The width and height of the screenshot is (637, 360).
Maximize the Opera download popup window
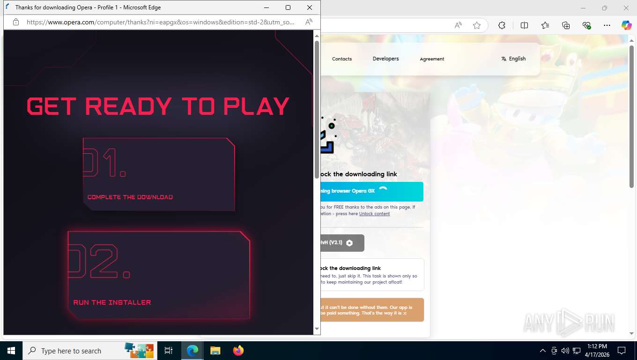(x=288, y=7)
